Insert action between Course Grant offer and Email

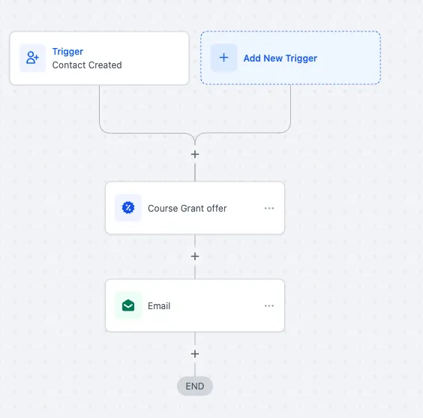[195, 257]
